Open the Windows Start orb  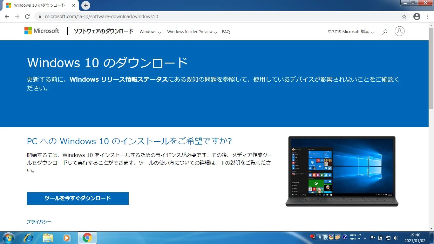(x=8, y=238)
